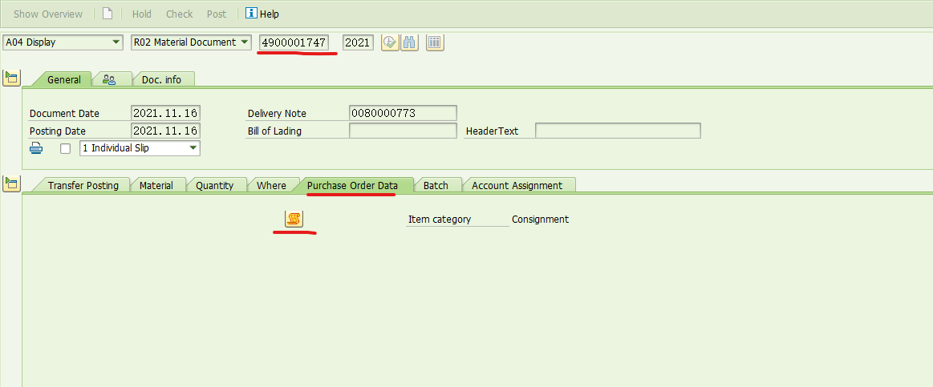Click the Check button
The height and width of the screenshot is (387, 933).
pos(179,14)
